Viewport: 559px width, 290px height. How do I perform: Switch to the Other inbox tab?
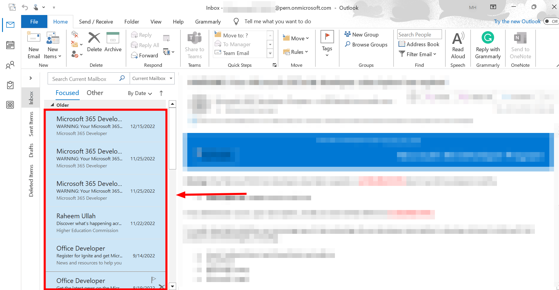click(95, 93)
